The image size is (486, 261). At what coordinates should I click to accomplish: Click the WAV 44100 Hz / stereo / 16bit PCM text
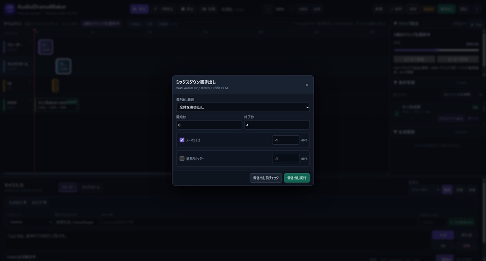click(x=202, y=88)
